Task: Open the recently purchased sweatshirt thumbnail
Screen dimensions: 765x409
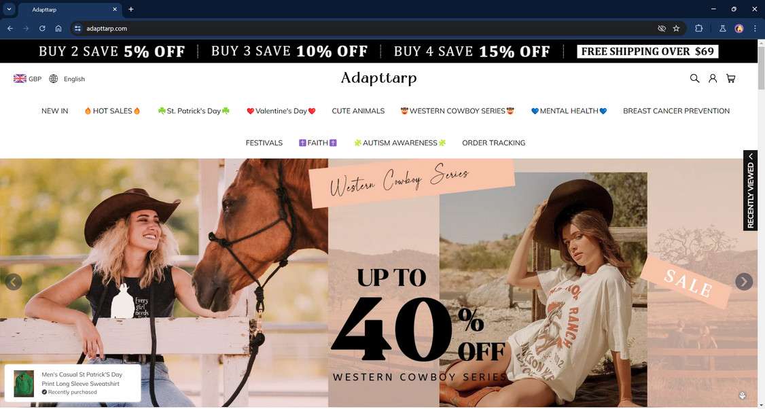Action: pos(24,383)
